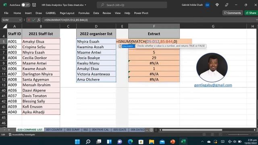Switch to Page Break Preview icon
The image size is (258, 145).
(x=221, y=135)
